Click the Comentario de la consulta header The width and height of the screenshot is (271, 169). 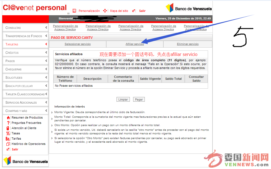(x=123, y=79)
